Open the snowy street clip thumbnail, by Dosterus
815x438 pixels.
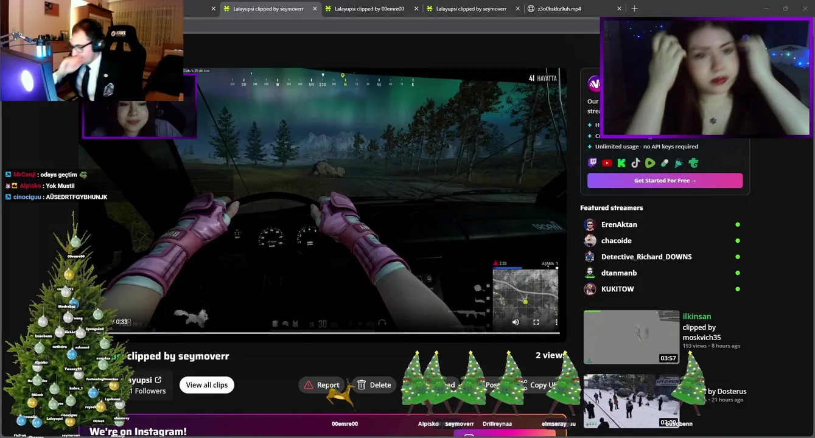pos(631,401)
